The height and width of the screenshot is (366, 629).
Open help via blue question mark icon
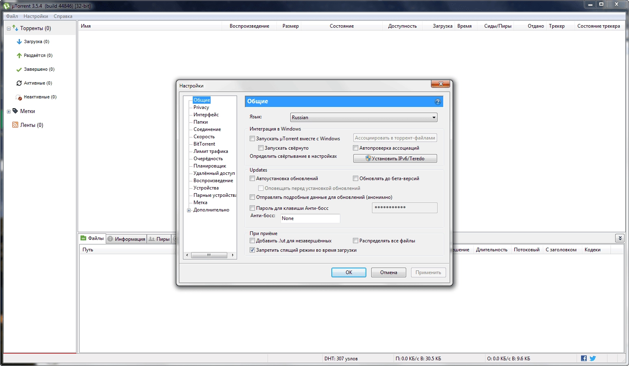coord(438,102)
